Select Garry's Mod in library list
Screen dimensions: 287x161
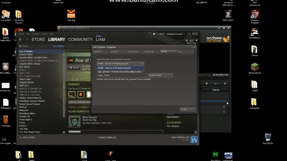[x=25, y=79]
